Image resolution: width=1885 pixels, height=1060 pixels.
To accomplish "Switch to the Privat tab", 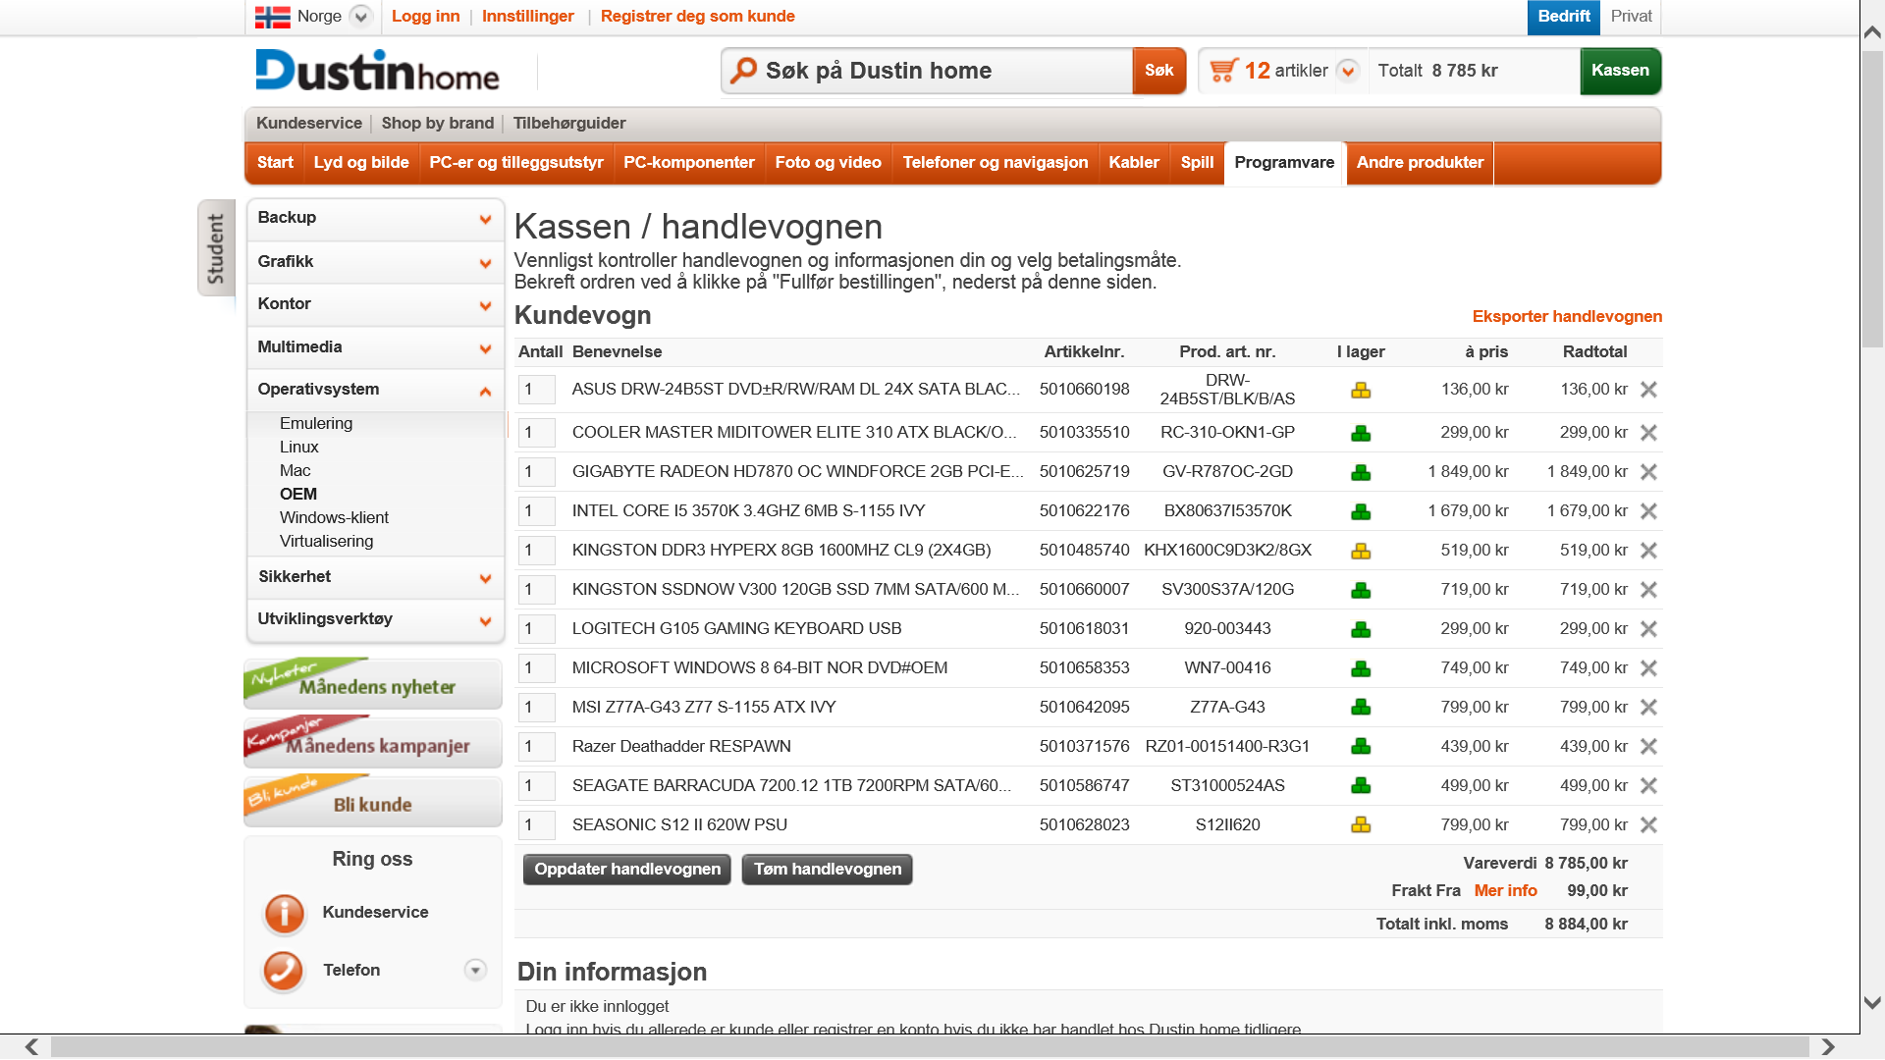I will point(1631,17).
